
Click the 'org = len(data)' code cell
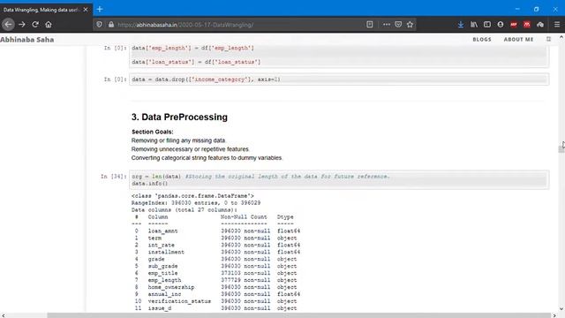(339, 180)
